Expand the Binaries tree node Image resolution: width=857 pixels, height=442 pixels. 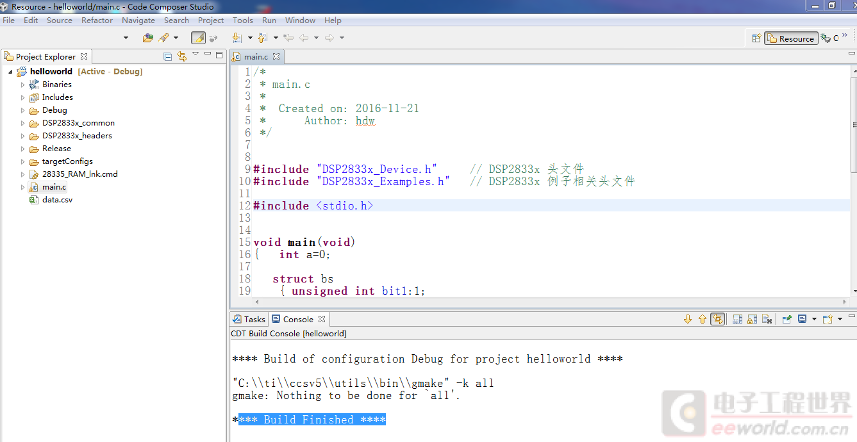(22, 85)
